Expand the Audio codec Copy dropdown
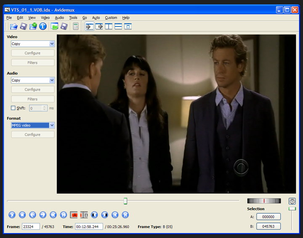This screenshot has width=303, height=238. 52,80
